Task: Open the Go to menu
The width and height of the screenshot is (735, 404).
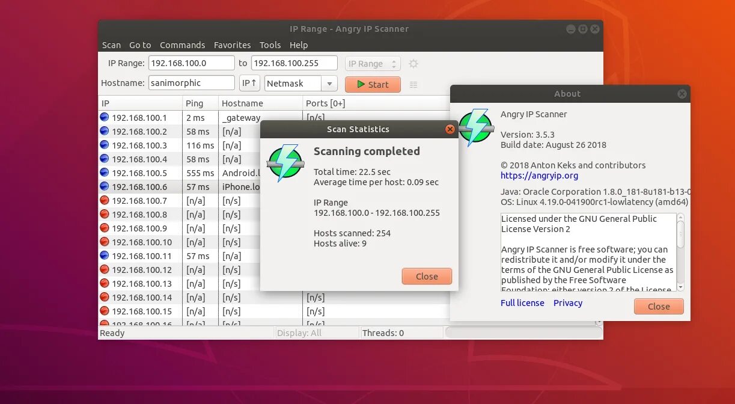Action: (x=140, y=45)
